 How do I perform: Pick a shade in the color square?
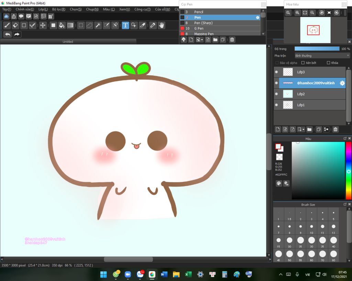coord(318,171)
